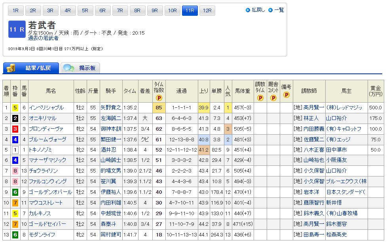The image size is (387, 242).
Task: Open owner 田中準市 page
Action: pyautogui.click(x=336, y=150)
